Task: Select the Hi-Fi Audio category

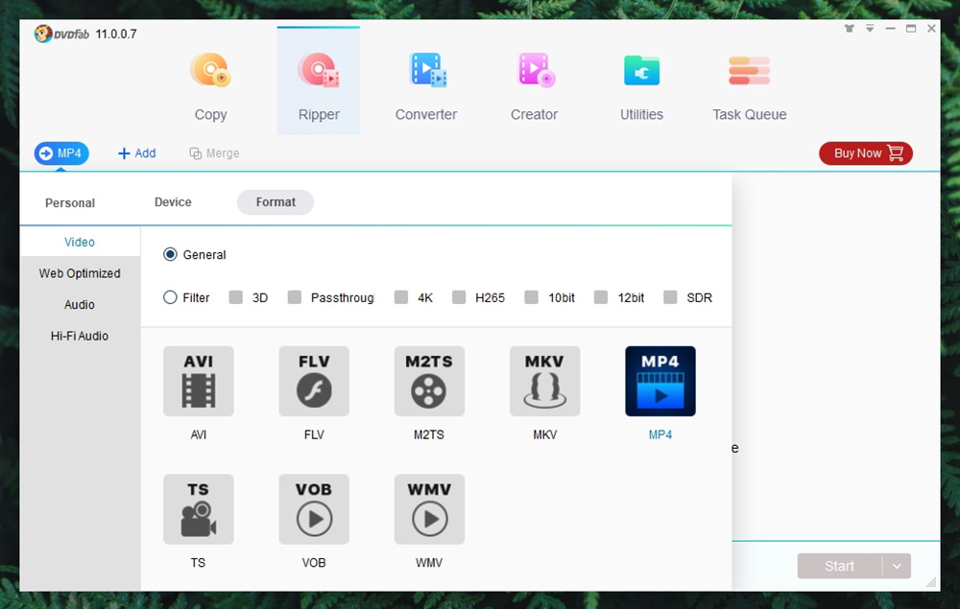Action: (x=80, y=336)
